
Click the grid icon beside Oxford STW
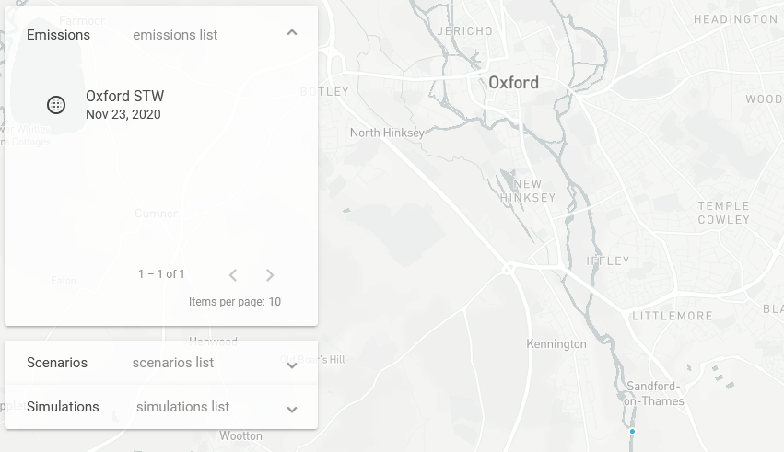coord(56,105)
